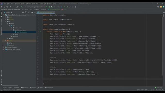Collapse the enhanced-selenium-commands root node

tap(4, 15)
